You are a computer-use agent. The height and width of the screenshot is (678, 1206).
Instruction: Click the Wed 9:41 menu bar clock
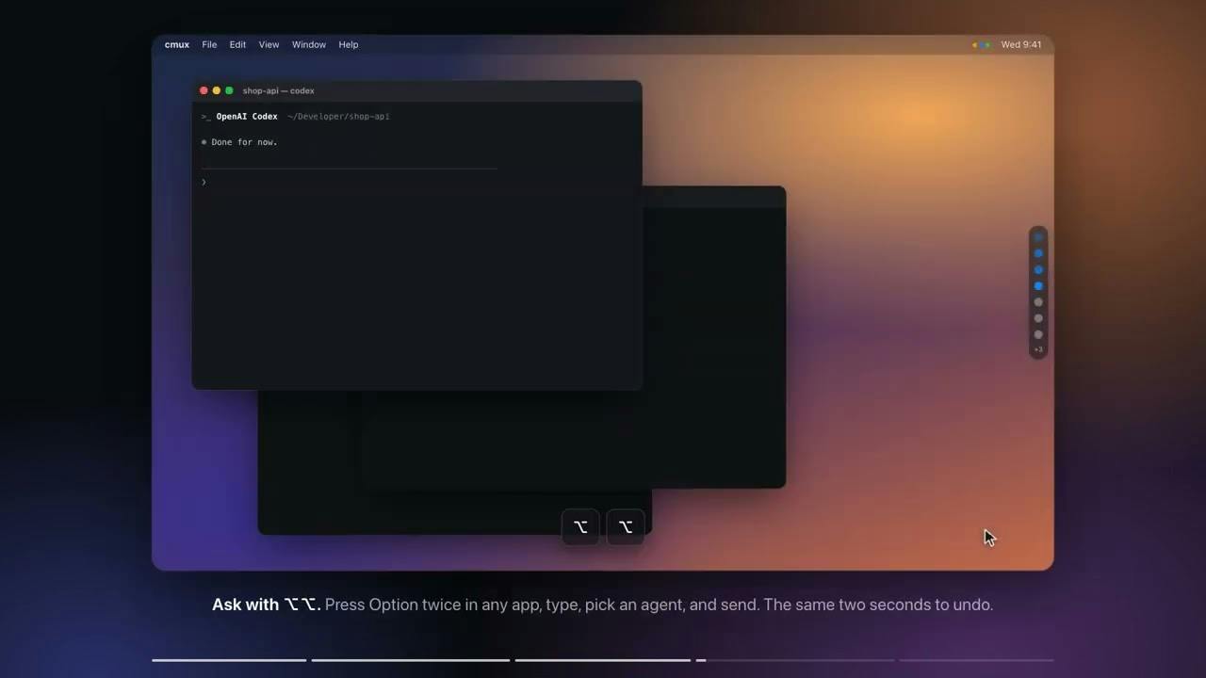pos(1021,44)
